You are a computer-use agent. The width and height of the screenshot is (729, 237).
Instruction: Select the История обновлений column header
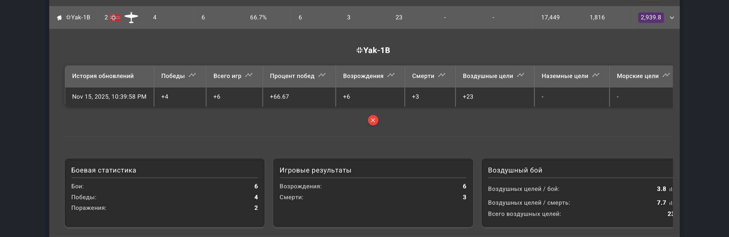(x=103, y=76)
